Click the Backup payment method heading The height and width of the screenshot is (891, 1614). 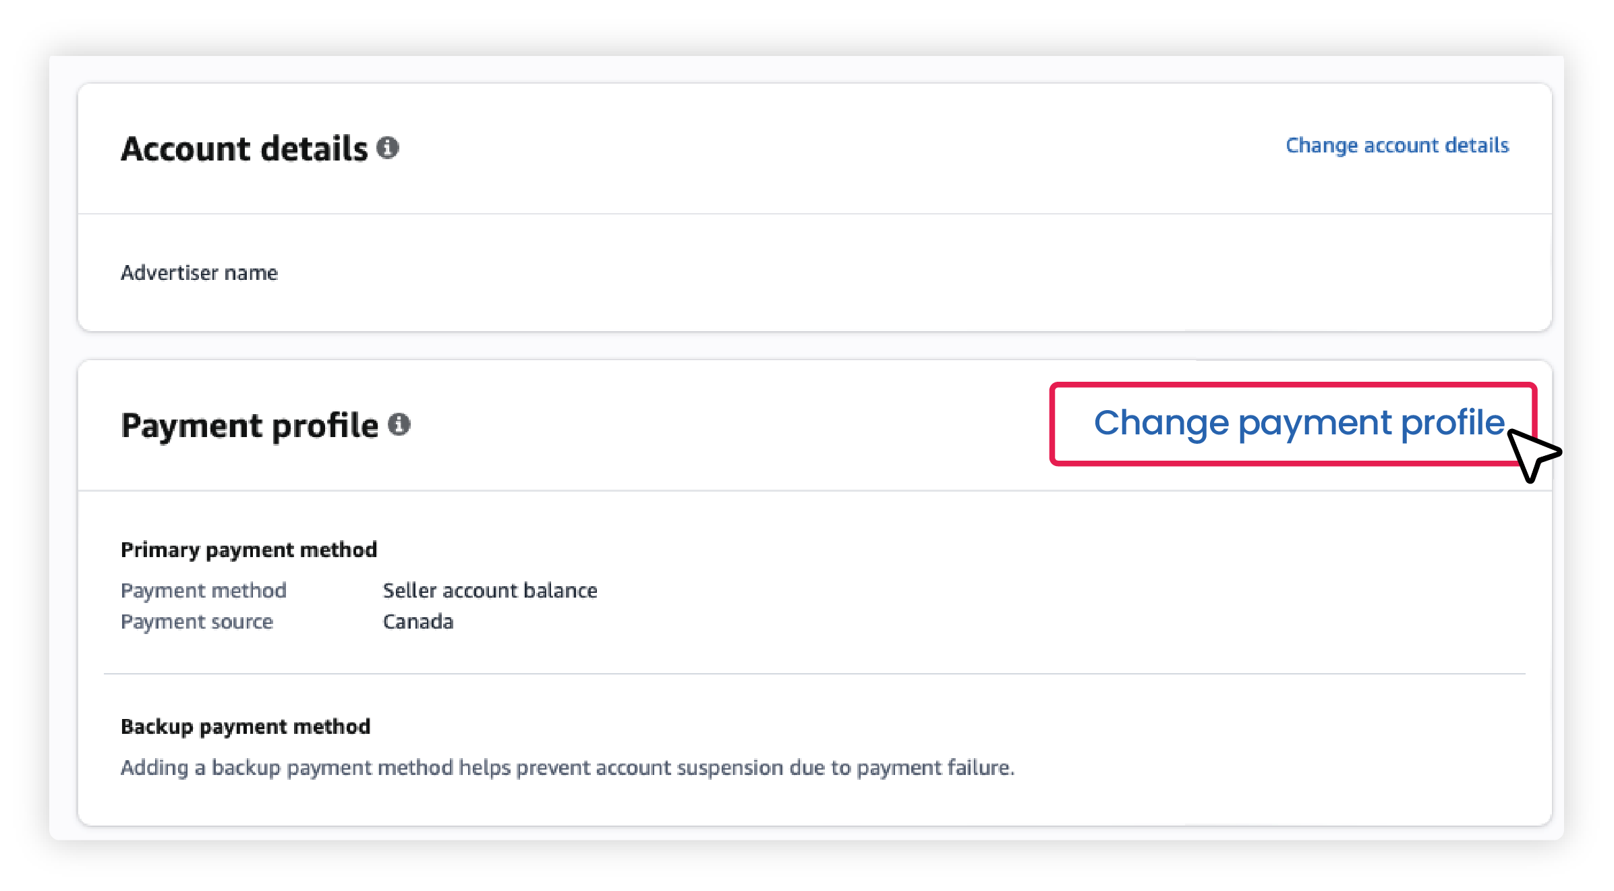[x=246, y=726]
